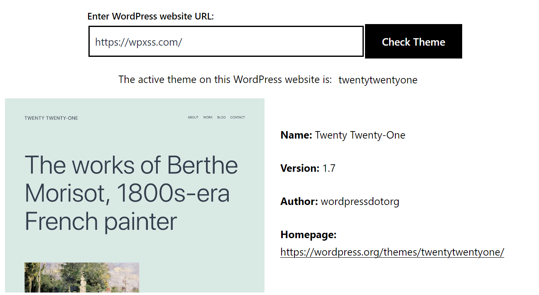Screen dimensions: 539x295
Task: Click the version number 1.7
Action: [x=329, y=168]
